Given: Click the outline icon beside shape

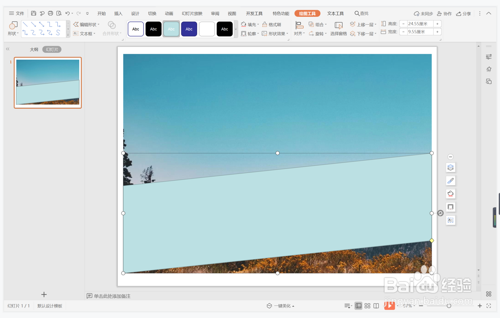Looking at the screenshot, I should click(450, 207).
